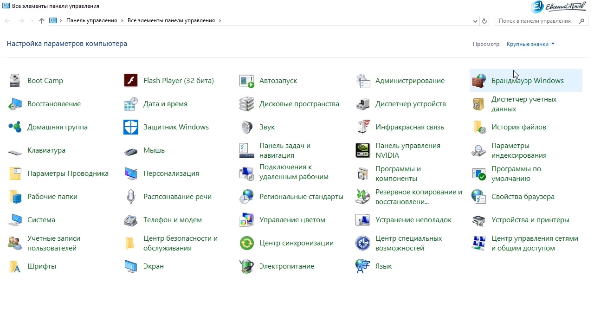
Task: Go back with the Back arrow
Action: [x=7, y=21]
